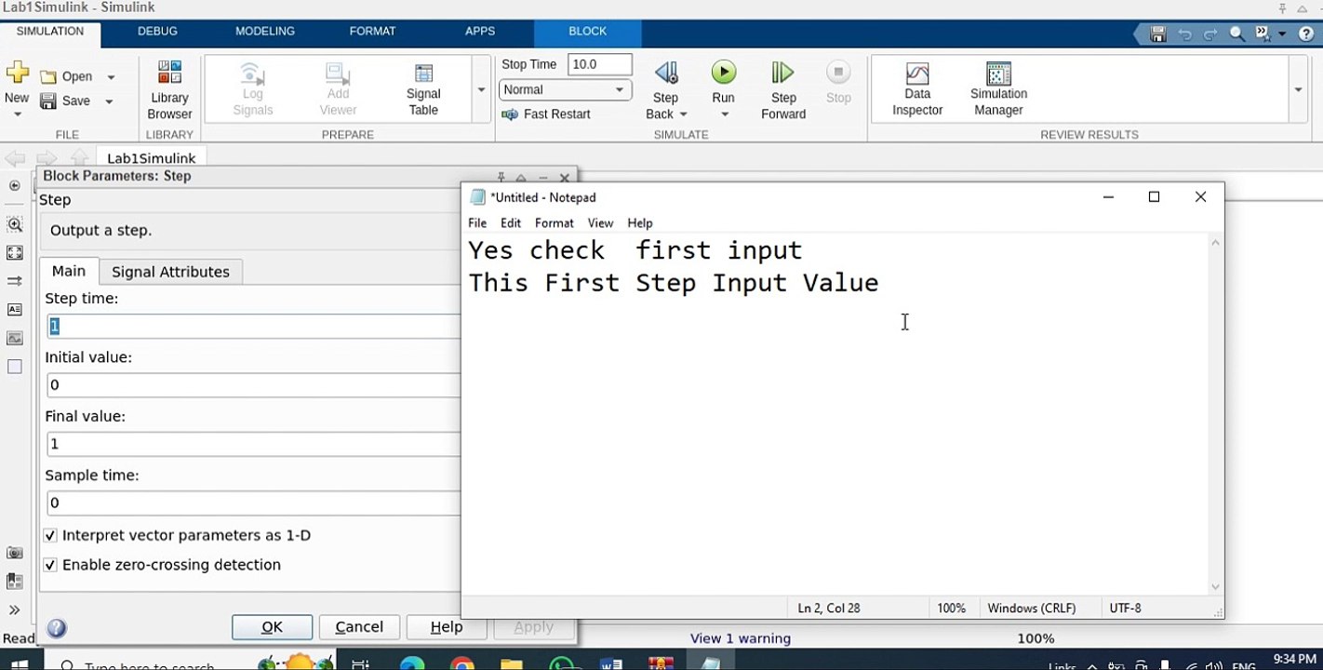Open the Signal Attributes tab
This screenshot has height=670, width=1323.
click(x=170, y=272)
